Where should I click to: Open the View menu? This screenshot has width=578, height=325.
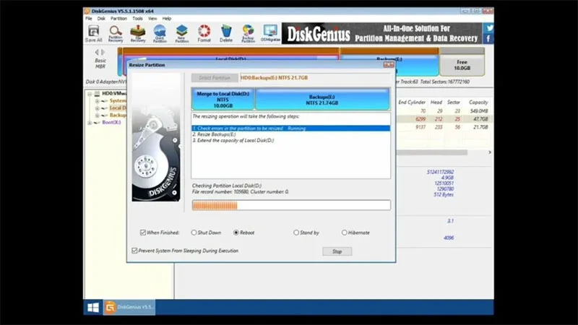tap(152, 19)
